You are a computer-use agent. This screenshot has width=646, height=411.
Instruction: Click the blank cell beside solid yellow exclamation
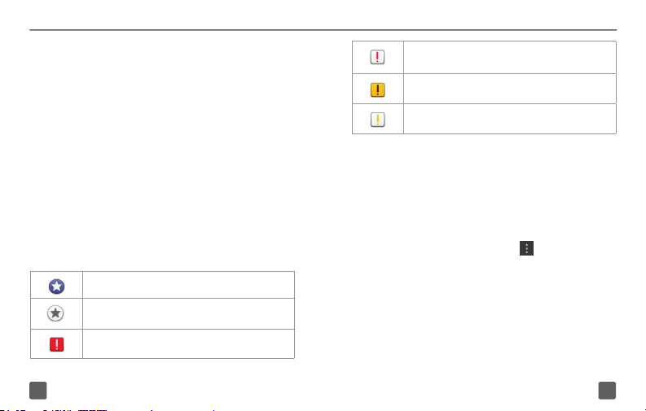point(510,89)
